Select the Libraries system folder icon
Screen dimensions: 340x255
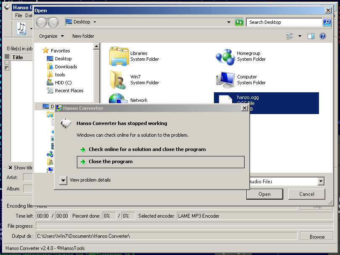tap(119, 56)
